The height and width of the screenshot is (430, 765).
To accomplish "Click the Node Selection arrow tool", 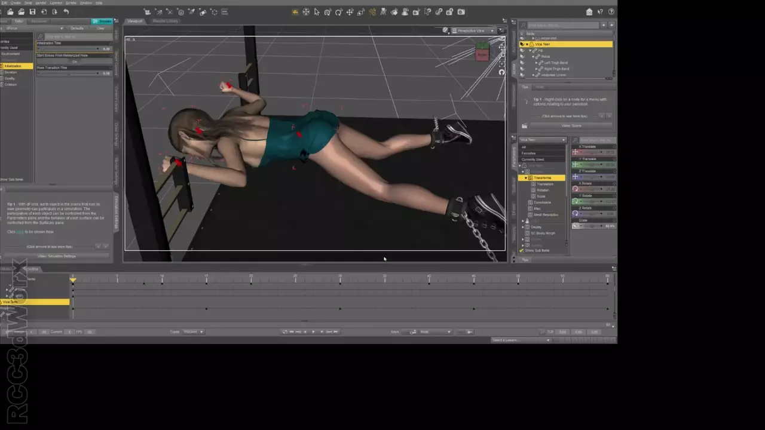I will pos(317,12).
